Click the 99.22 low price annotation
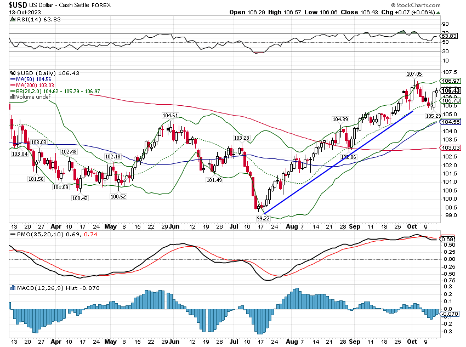 point(264,218)
